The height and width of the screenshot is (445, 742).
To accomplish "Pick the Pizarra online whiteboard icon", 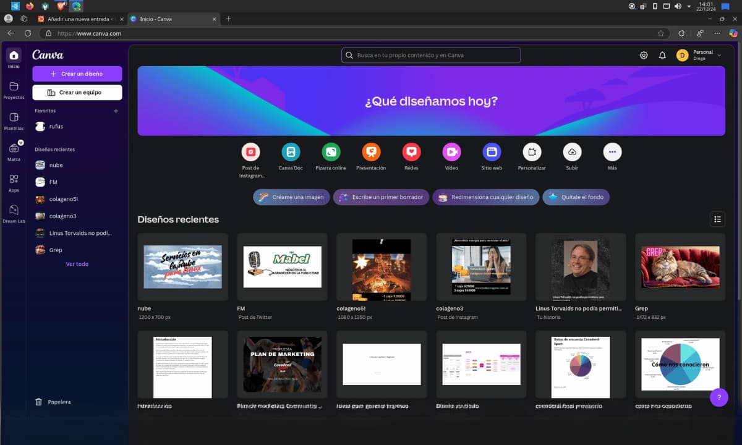I will point(331,151).
